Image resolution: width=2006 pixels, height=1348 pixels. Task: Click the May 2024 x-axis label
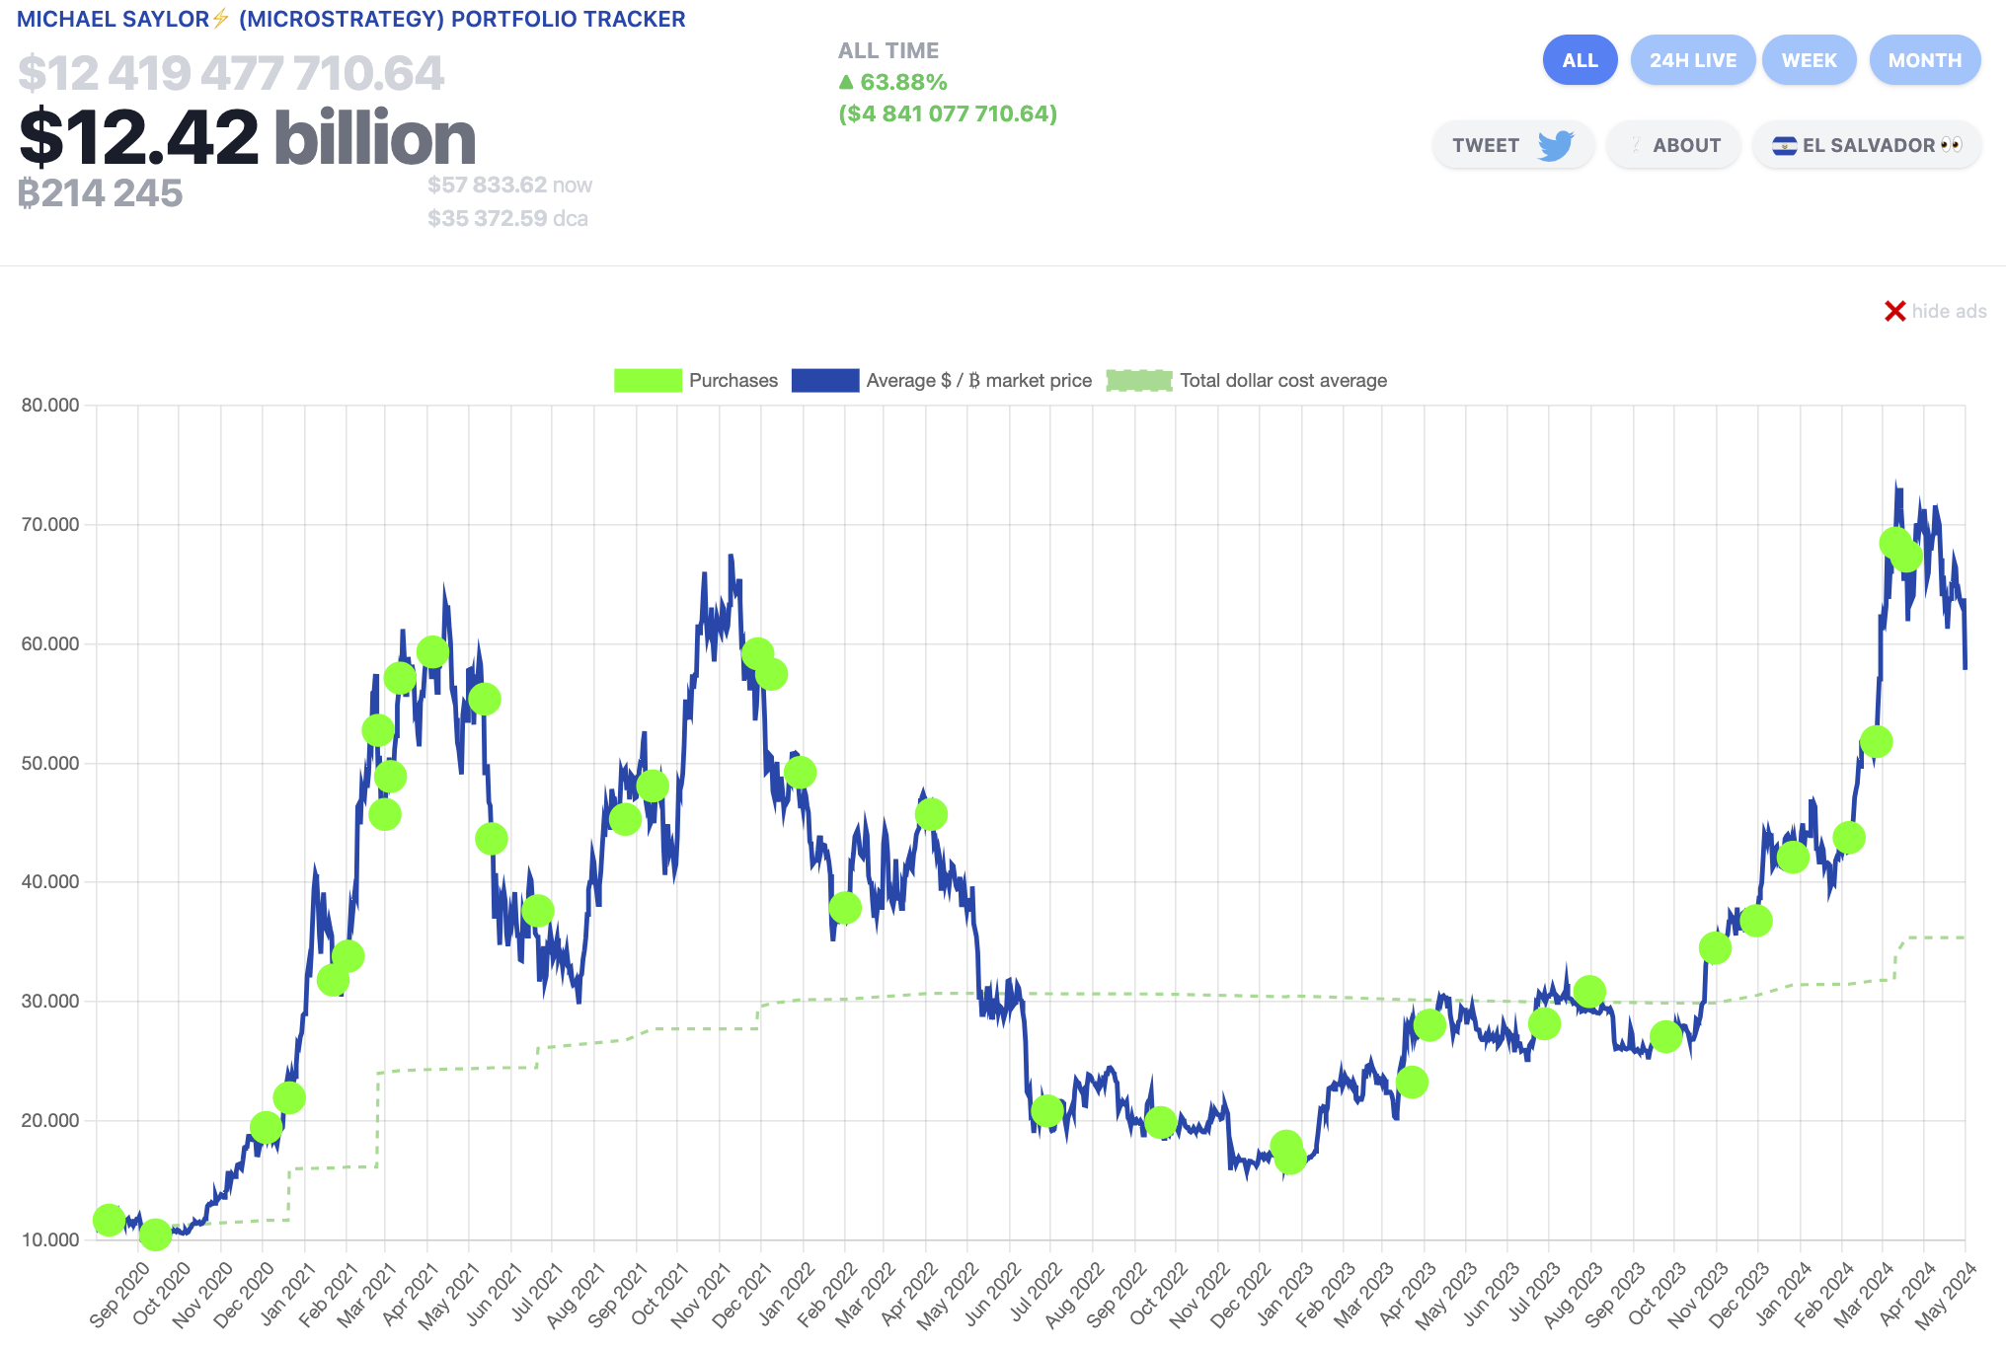1945,1295
